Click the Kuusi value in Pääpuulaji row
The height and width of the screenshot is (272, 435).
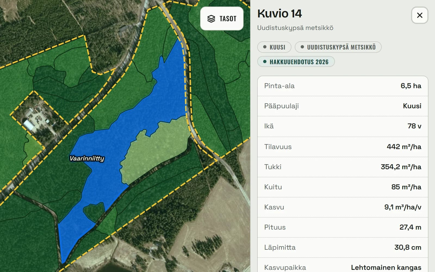point(412,106)
